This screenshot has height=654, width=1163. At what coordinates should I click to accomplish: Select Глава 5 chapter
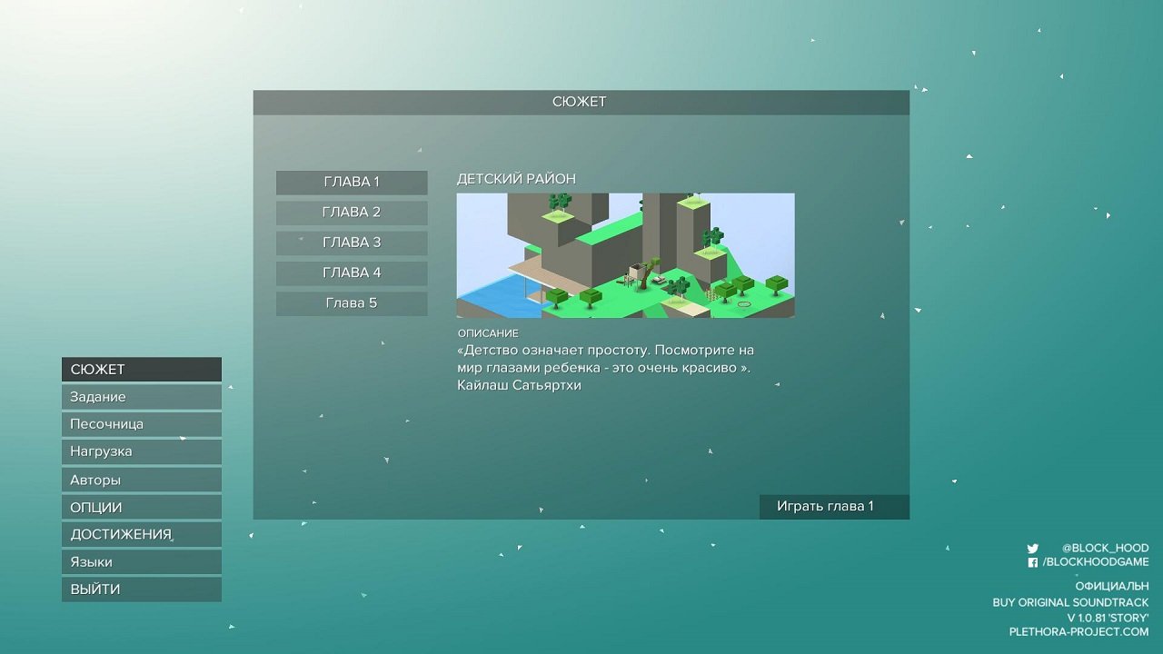coord(351,302)
